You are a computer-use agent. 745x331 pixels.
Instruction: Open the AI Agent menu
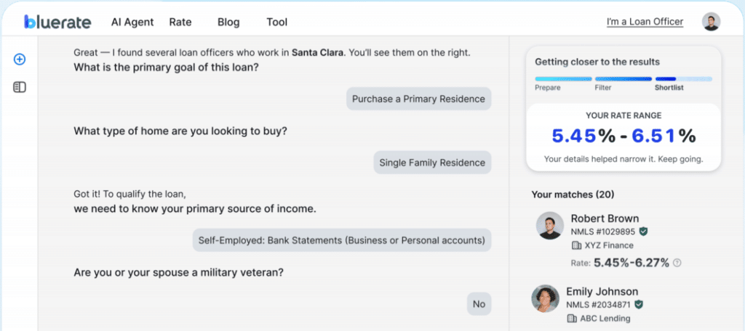click(x=132, y=22)
